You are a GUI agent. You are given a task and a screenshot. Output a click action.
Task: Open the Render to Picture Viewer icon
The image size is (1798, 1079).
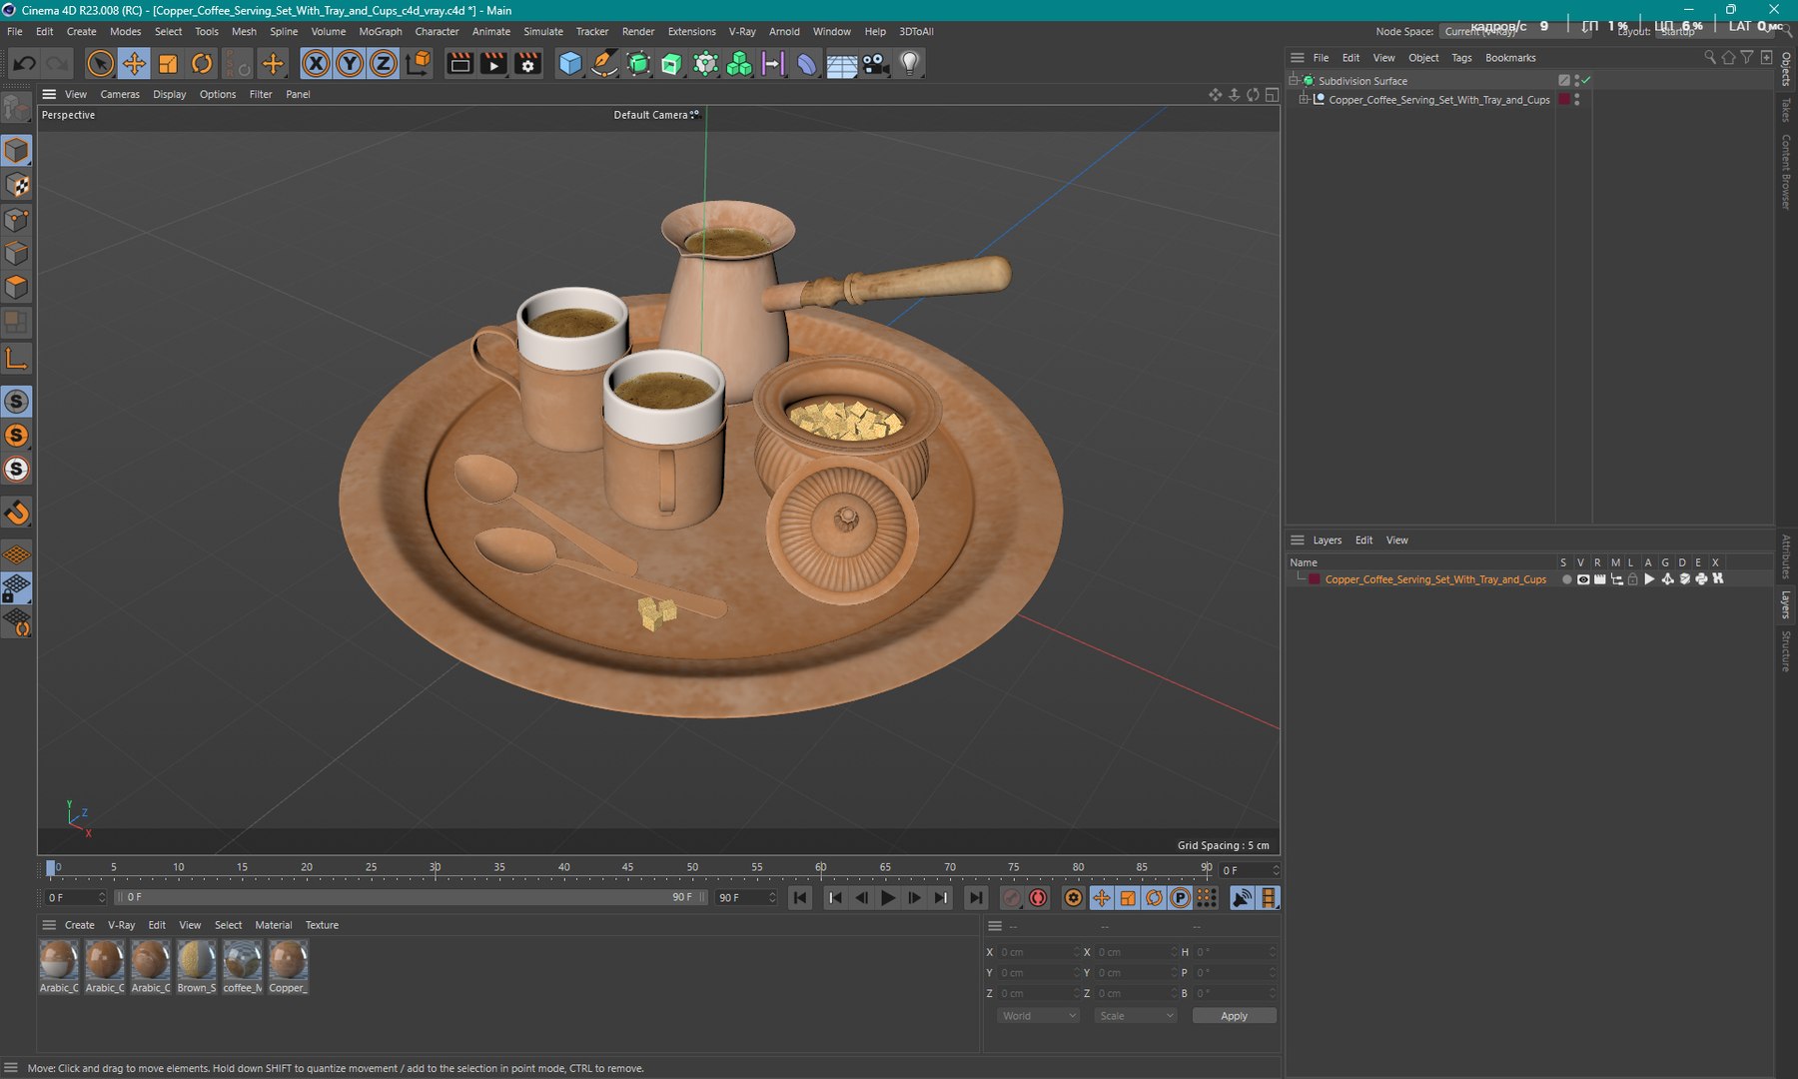(493, 64)
